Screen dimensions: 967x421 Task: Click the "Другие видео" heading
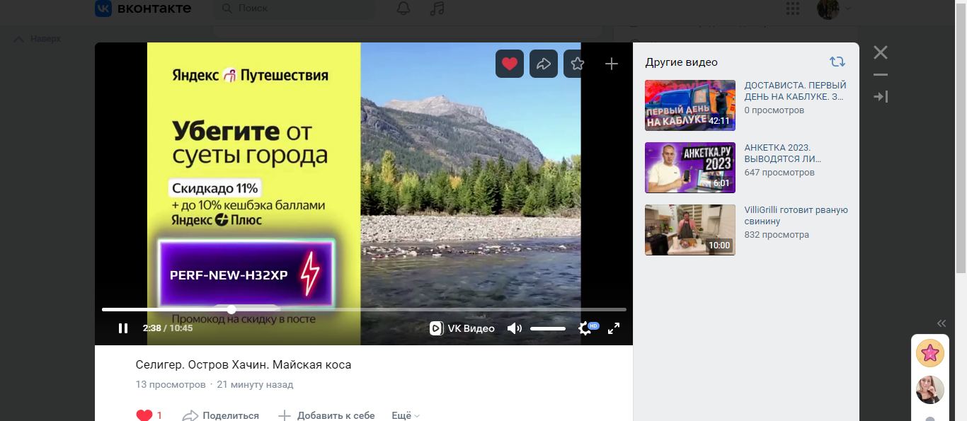[681, 62]
